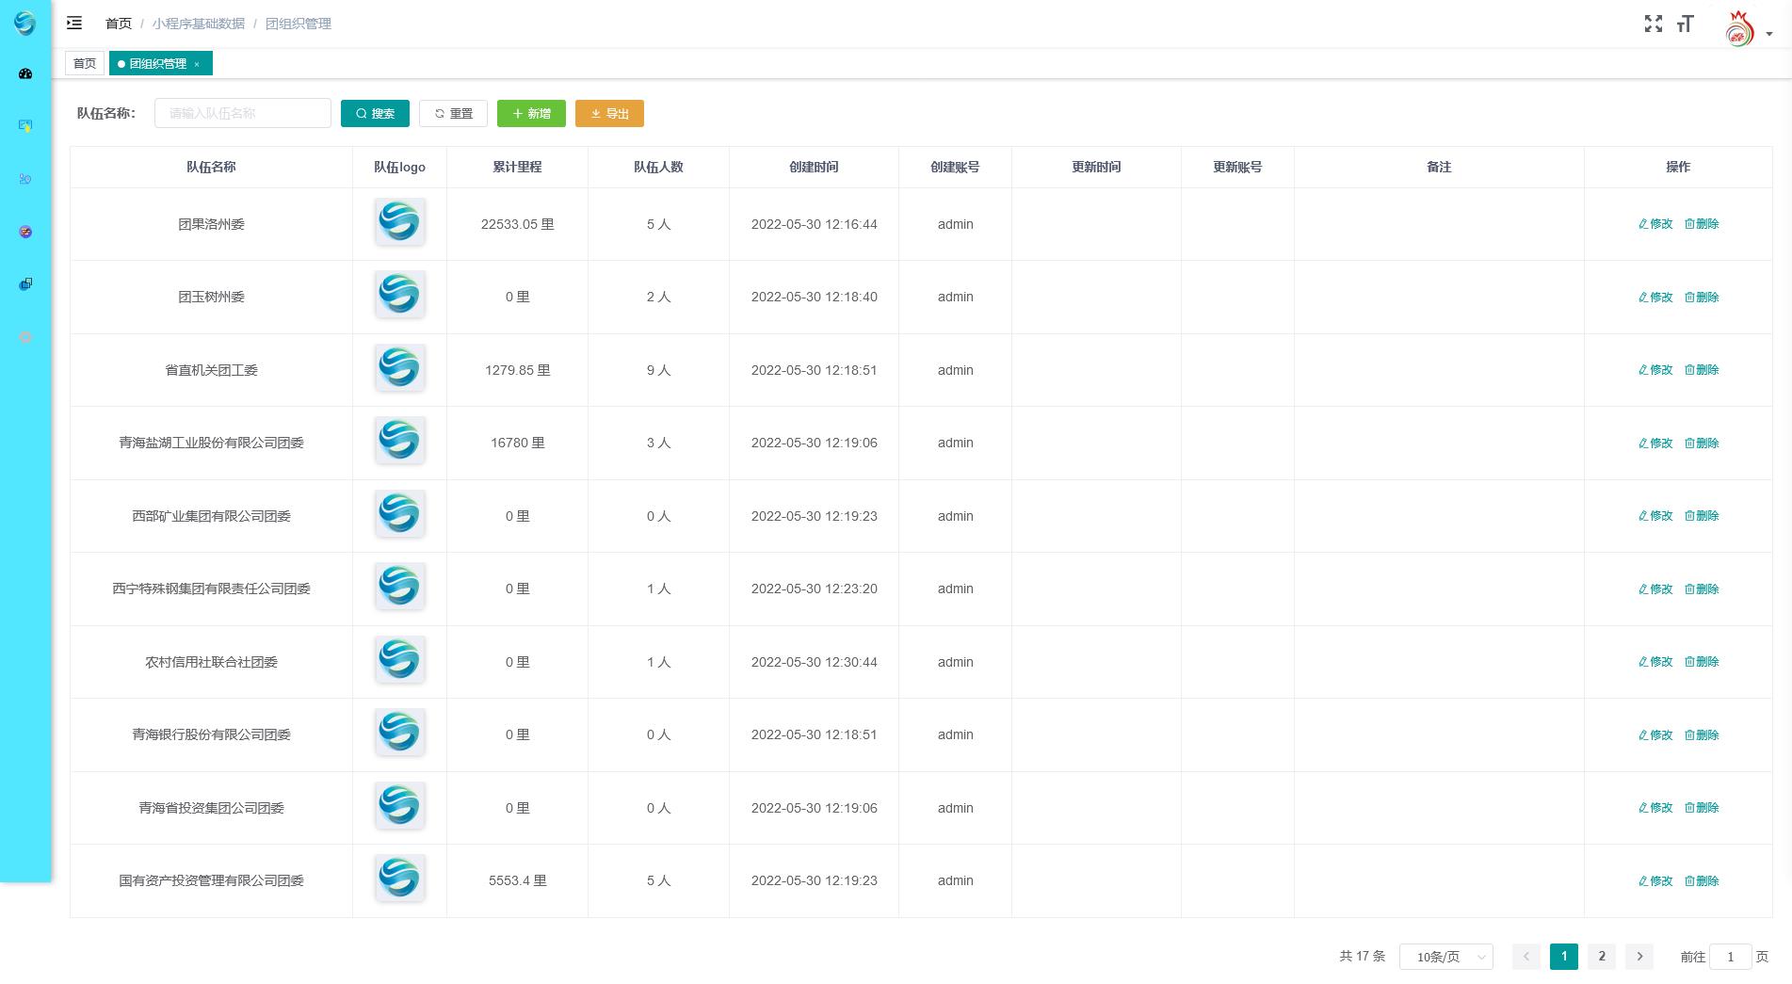This screenshot has height=984, width=1792.
Task: Enter fullscreen mode via expand arrows icon
Action: 1653,24
